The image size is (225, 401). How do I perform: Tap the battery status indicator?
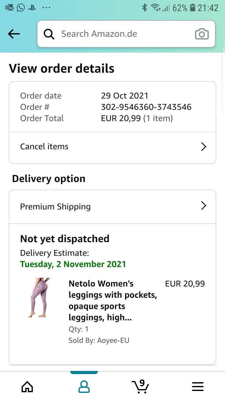[192, 8]
